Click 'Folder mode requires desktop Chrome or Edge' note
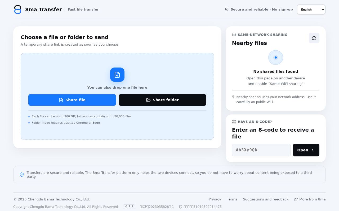Screen dimensions: 339x211 click(x=66, y=123)
